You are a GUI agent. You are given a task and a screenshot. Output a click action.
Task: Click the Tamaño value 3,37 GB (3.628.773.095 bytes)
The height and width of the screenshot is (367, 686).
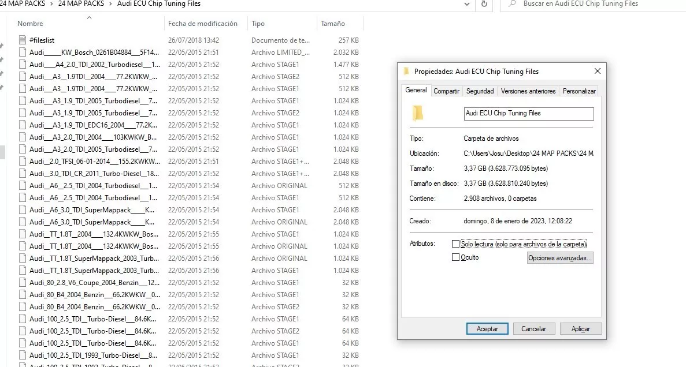click(506, 168)
